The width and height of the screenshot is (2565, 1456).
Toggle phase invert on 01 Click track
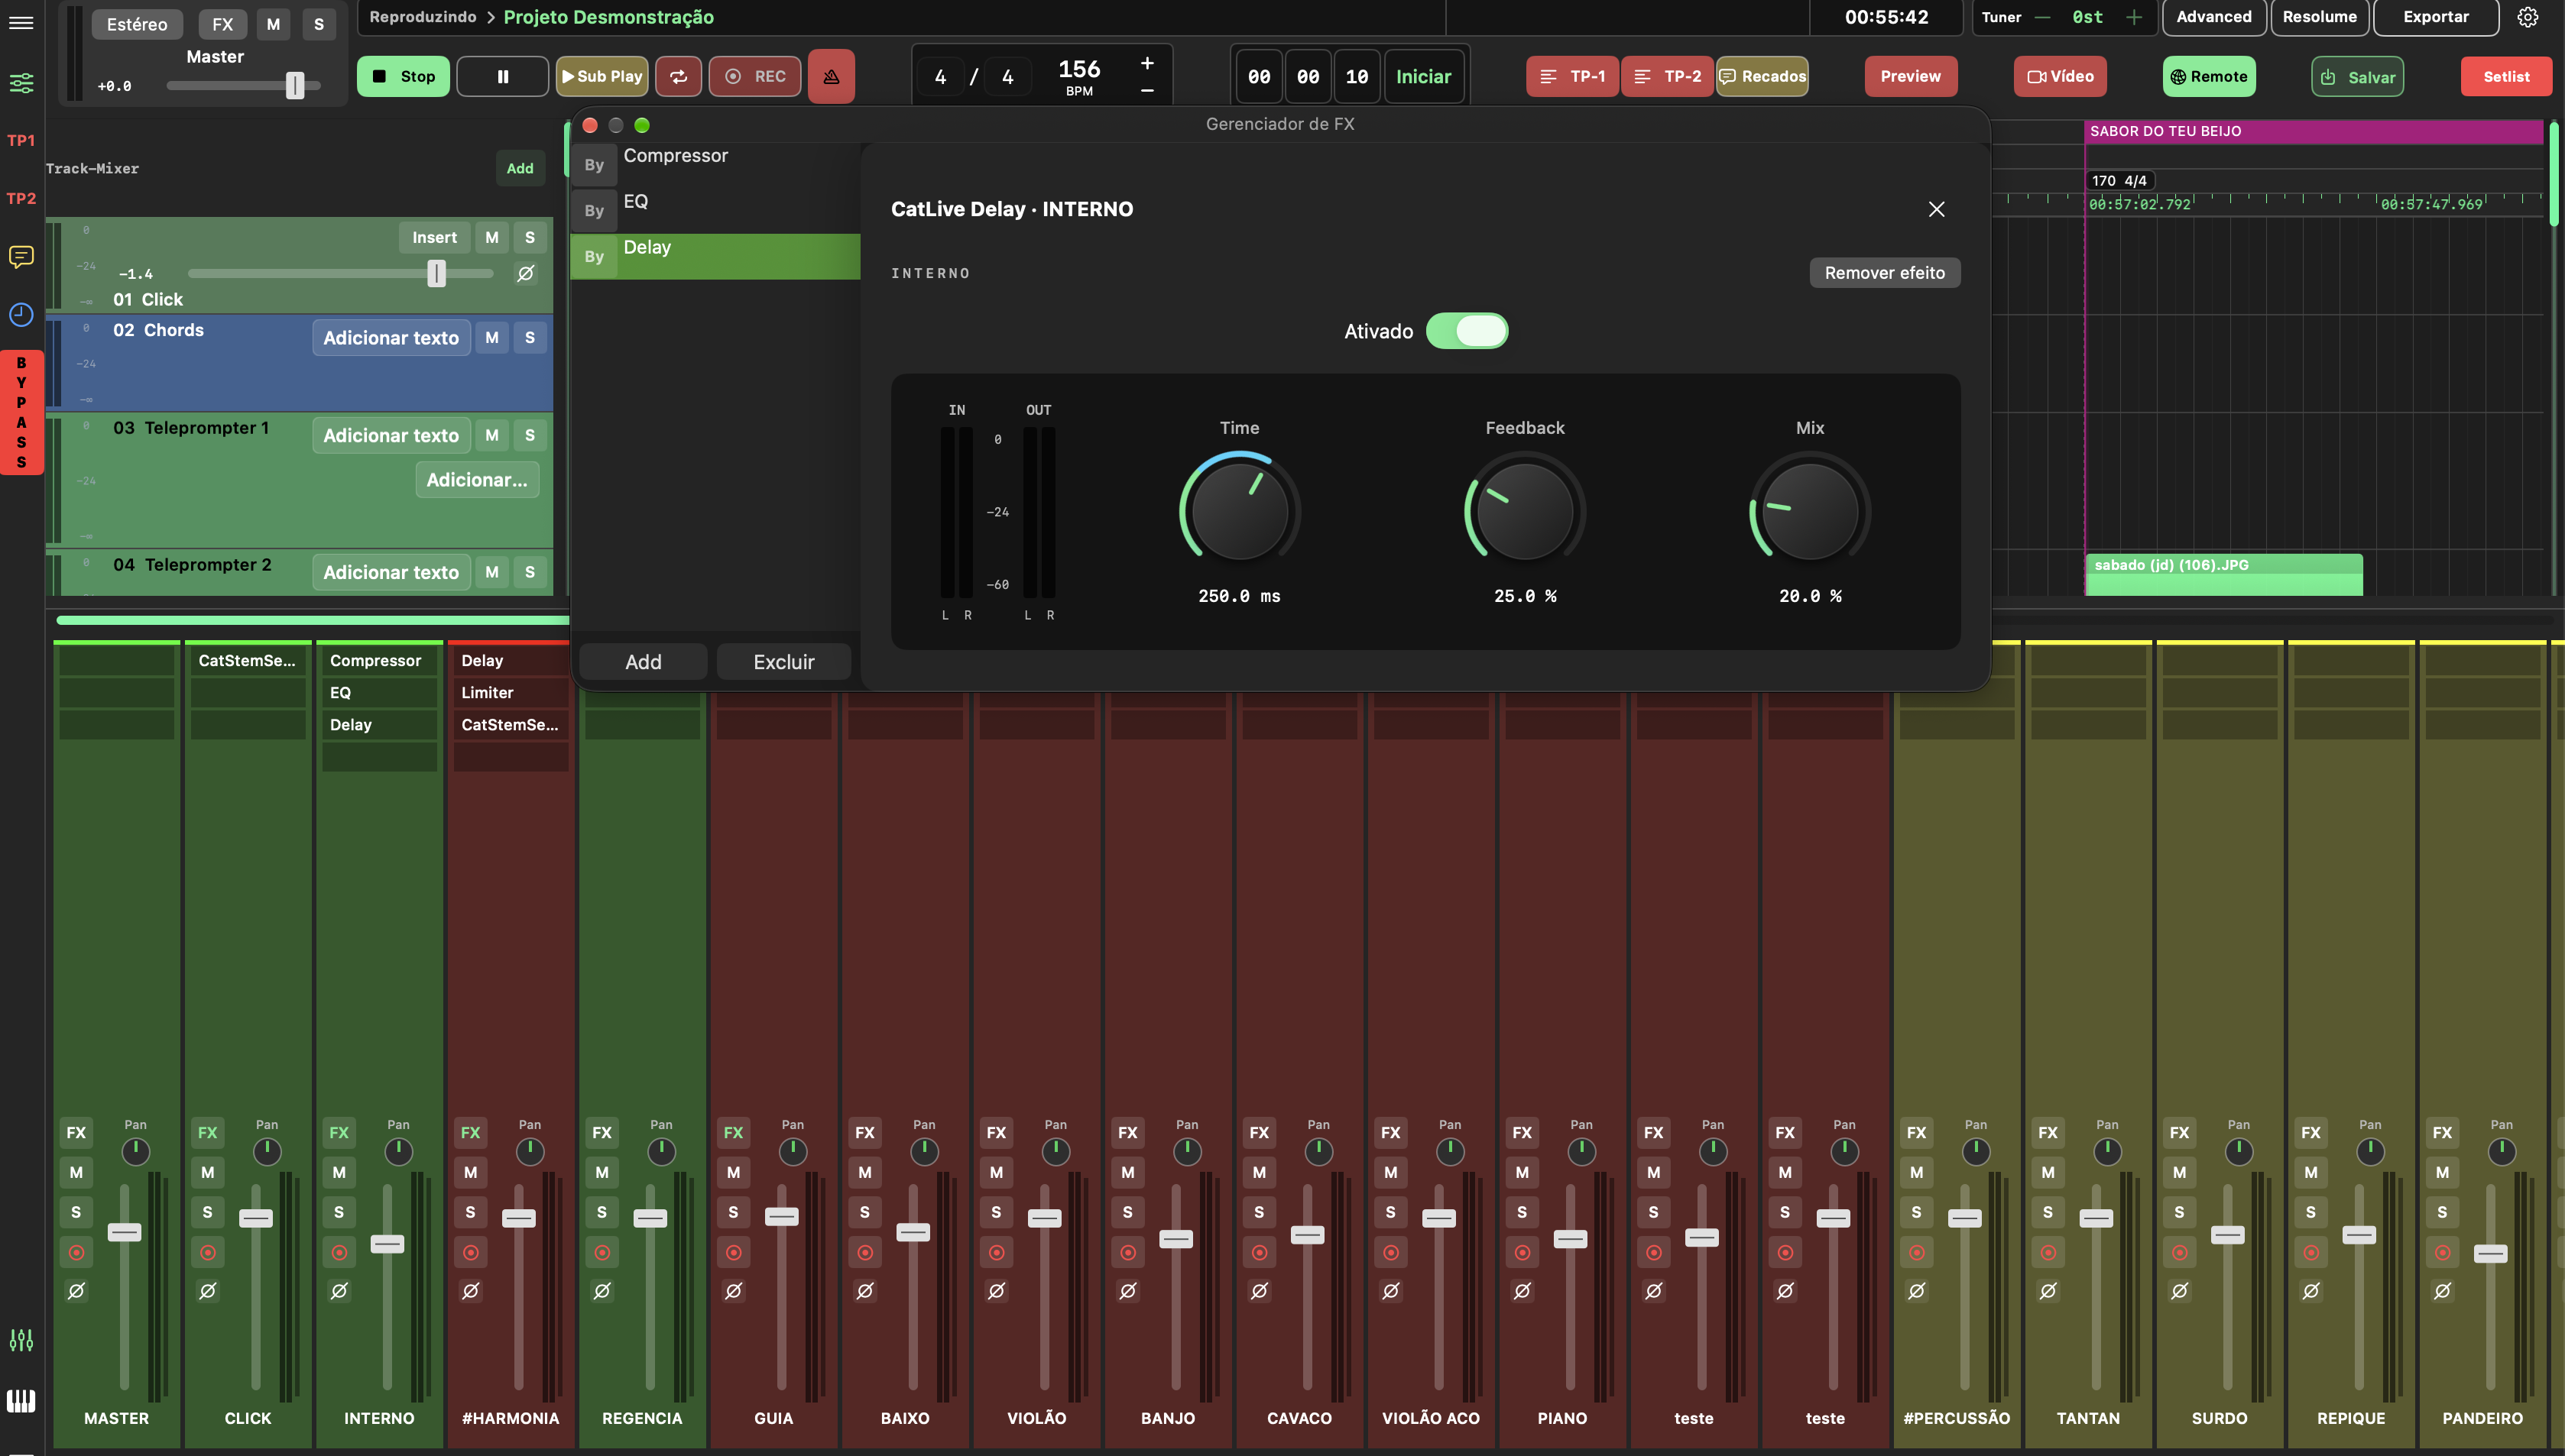click(x=525, y=273)
